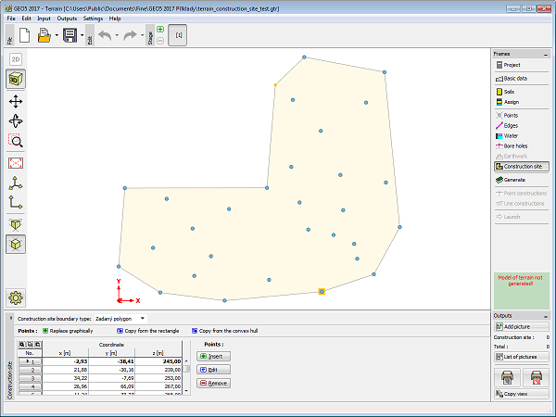Image resolution: width=556 pixels, height=417 pixels.
Task: Expand the Open file dropdown arrow
Action: pyautogui.click(x=57, y=36)
